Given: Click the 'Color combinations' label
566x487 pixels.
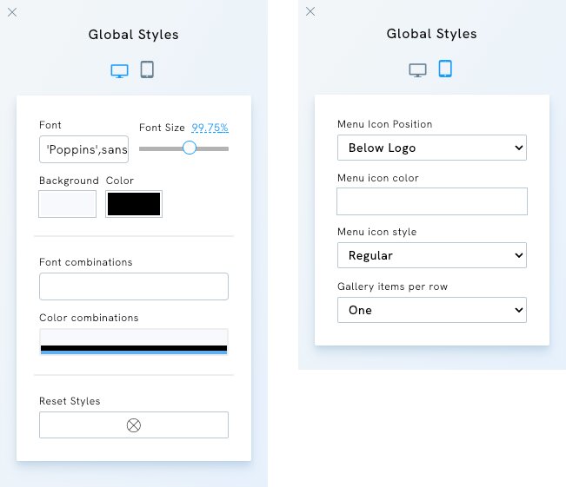Looking at the screenshot, I should (x=89, y=318).
